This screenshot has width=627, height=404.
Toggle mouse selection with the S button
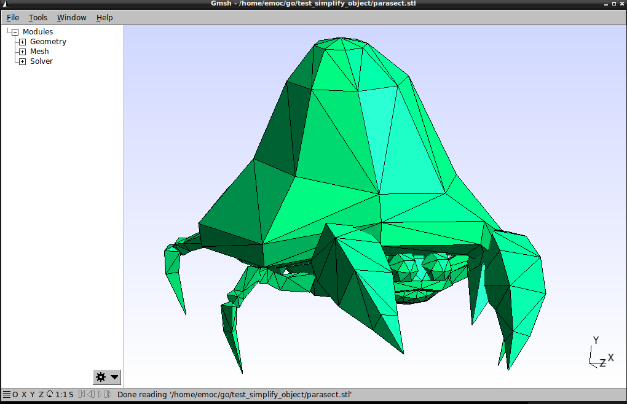point(71,394)
